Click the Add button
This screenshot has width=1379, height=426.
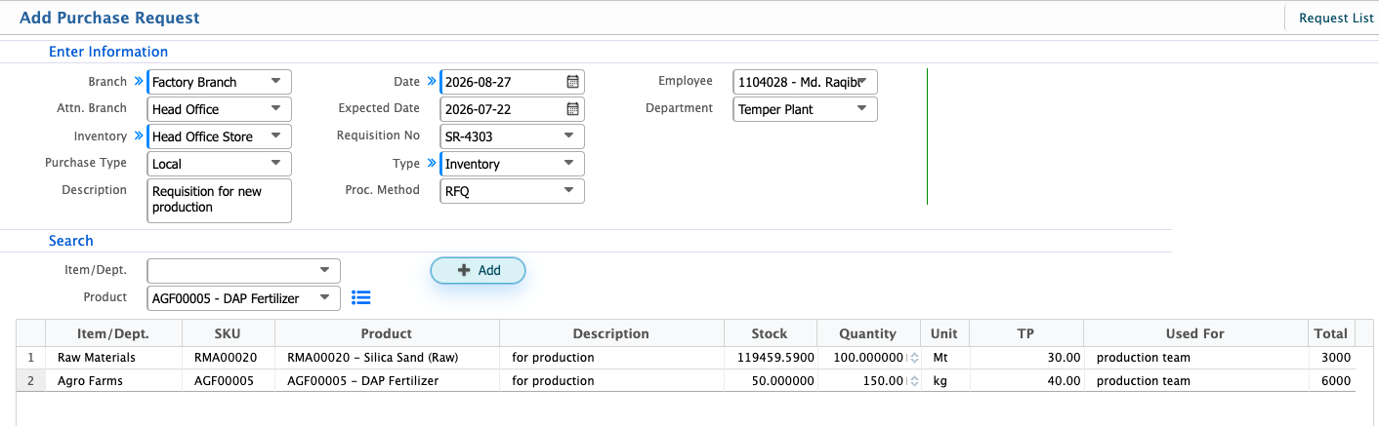click(479, 270)
